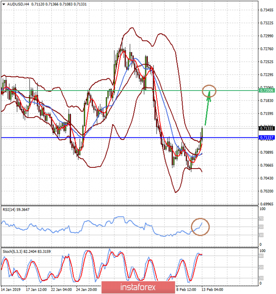
Task: Select the 14 Jan 2019 date label
Action: (11, 290)
